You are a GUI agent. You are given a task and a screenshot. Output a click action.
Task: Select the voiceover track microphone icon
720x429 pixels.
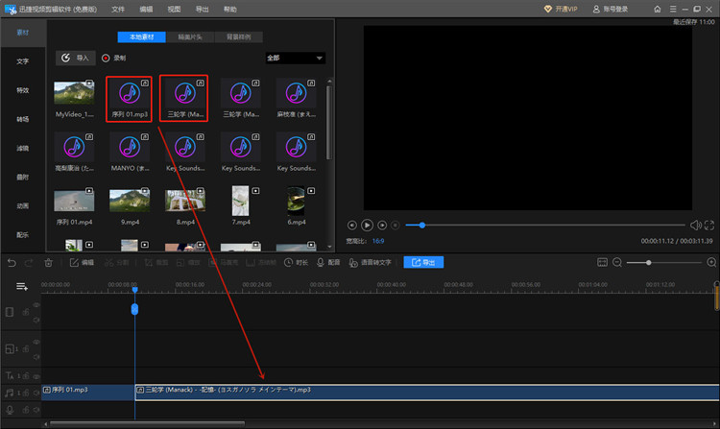pyautogui.click(x=10, y=410)
